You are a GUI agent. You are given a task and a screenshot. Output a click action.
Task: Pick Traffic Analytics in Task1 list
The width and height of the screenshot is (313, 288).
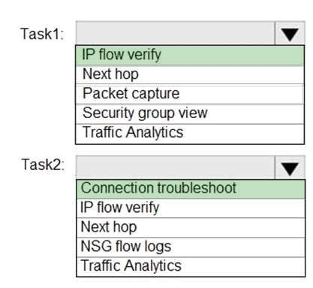pos(190,133)
